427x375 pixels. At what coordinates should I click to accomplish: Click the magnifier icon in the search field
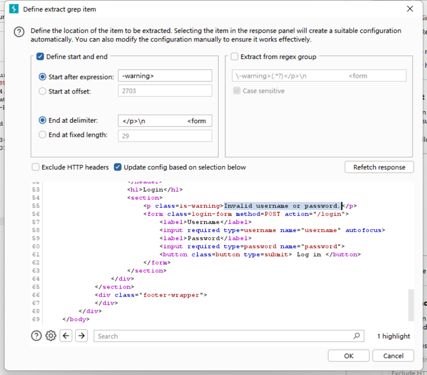pos(357,336)
